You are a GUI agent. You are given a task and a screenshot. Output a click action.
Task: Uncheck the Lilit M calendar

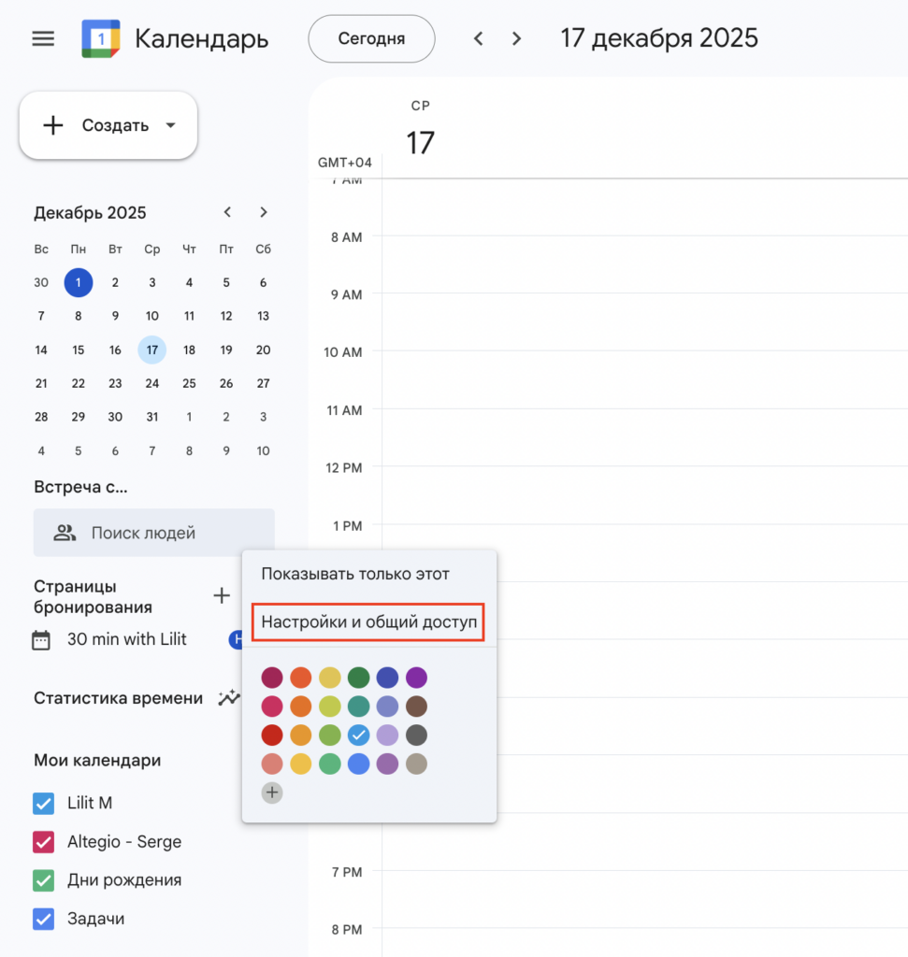[x=43, y=803]
